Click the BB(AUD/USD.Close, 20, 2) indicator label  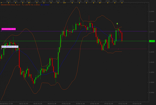click(10, 5)
